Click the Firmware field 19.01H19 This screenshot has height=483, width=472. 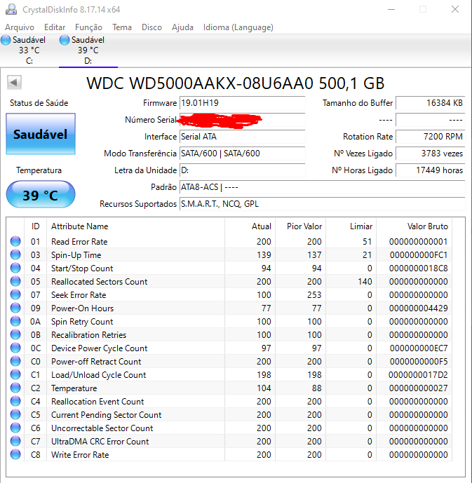click(x=242, y=103)
